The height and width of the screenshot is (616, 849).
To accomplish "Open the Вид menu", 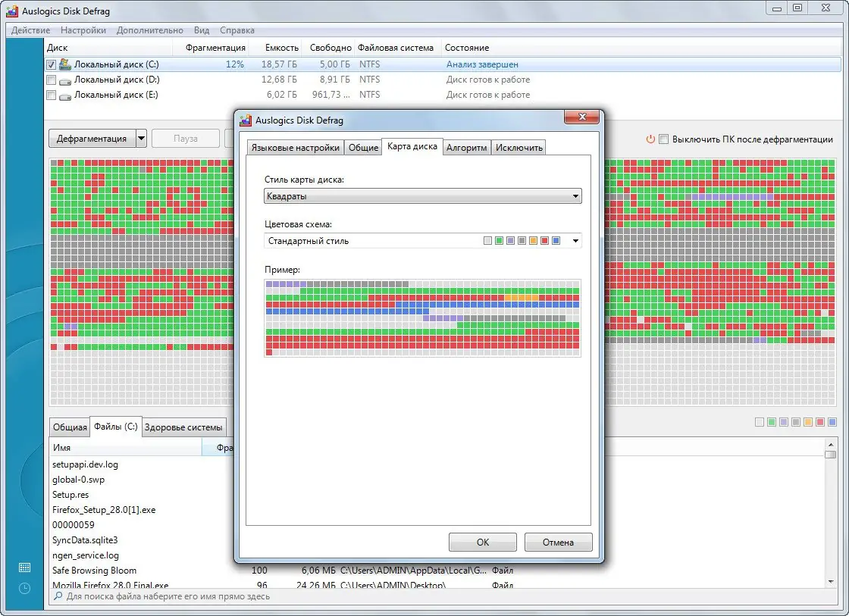I will (202, 30).
